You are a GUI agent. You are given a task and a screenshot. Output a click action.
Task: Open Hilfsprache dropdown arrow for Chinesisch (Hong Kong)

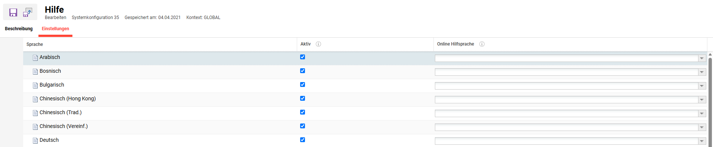pyautogui.click(x=702, y=100)
